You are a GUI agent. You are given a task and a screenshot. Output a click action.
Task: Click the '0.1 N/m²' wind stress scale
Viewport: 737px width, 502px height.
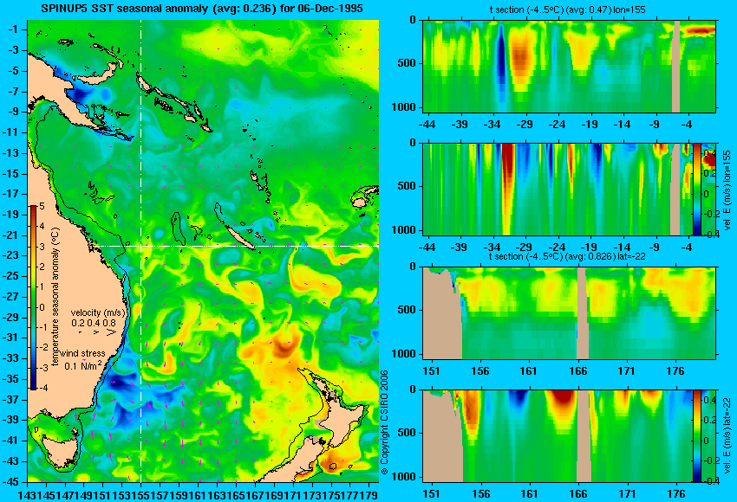[82, 365]
